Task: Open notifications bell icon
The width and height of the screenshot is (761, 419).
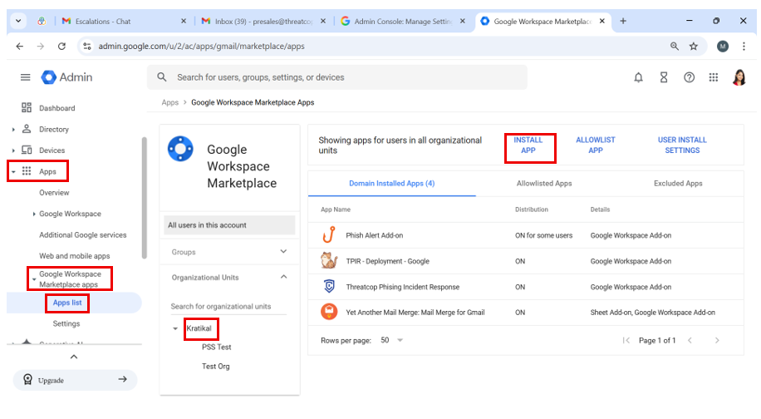Action: click(638, 77)
